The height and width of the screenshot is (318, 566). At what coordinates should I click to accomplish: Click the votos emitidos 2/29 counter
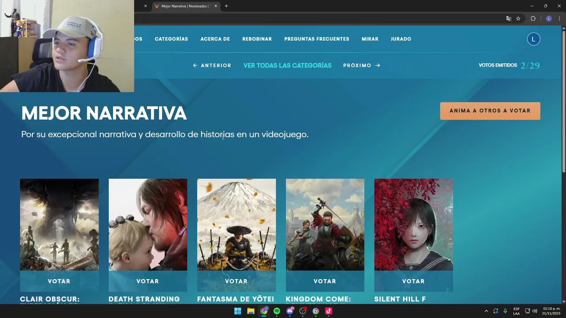pos(509,65)
